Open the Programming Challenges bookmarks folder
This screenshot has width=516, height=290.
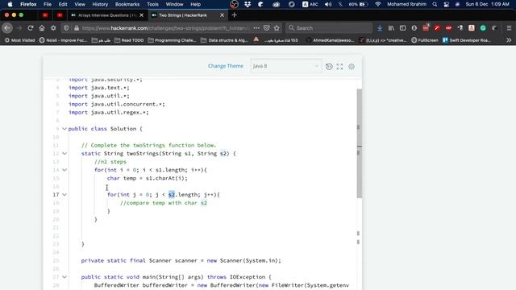172,40
